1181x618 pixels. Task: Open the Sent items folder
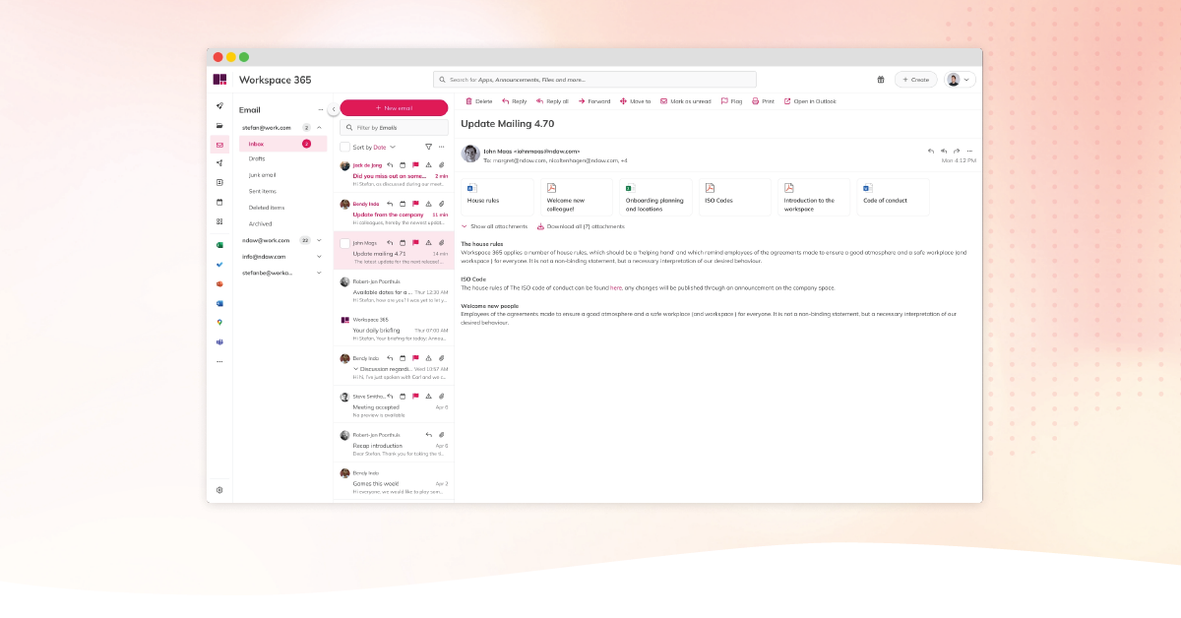coord(262,191)
